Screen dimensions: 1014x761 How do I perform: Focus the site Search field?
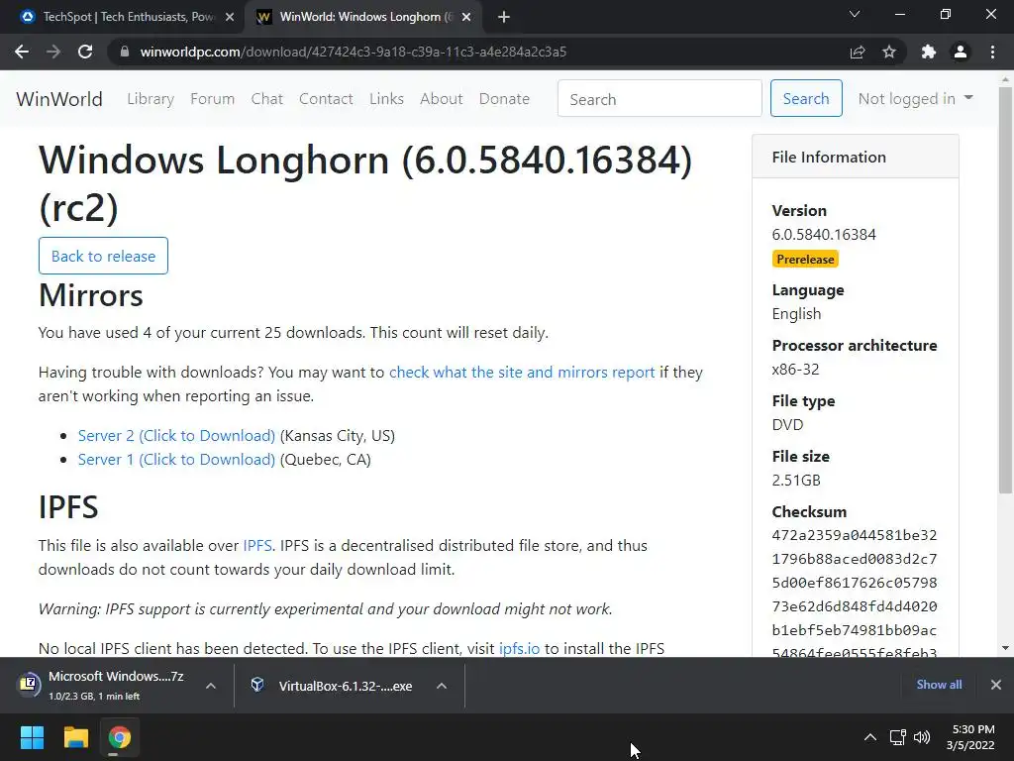659,98
